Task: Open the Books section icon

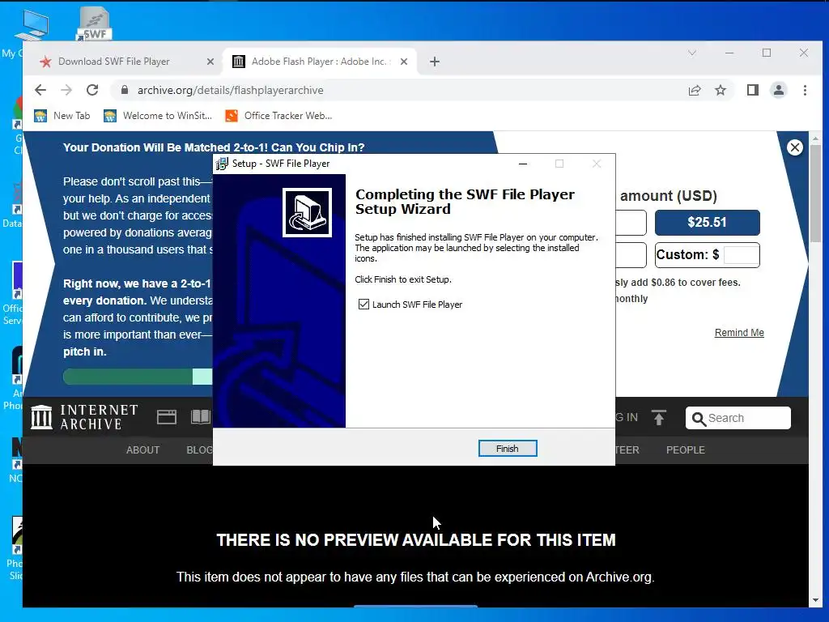Action: [201, 417]
